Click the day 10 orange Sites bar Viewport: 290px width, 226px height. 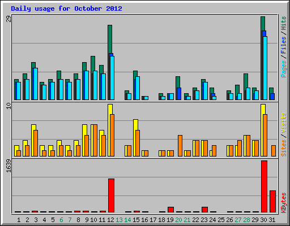click(x=95, y=140)
